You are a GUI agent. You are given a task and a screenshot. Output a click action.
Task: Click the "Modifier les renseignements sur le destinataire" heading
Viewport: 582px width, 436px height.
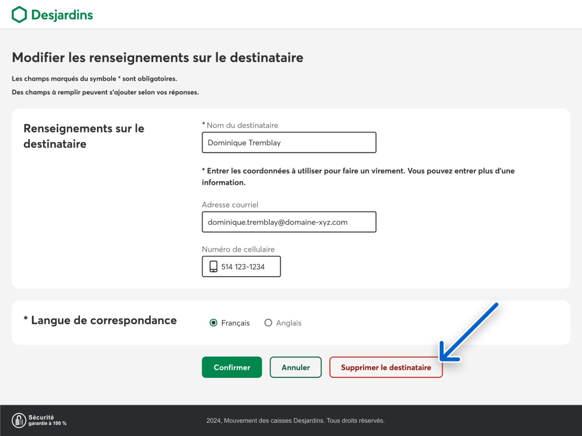[157, 58]
